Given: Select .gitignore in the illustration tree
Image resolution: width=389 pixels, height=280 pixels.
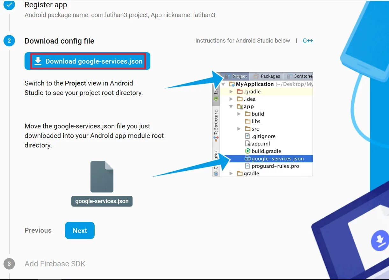Looking at the screenshot, I should [x=260, y=136].
